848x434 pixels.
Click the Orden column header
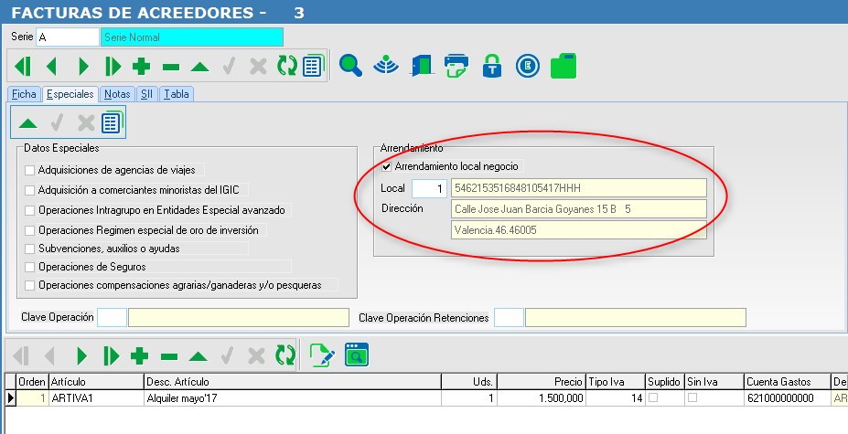click(32, 382)
